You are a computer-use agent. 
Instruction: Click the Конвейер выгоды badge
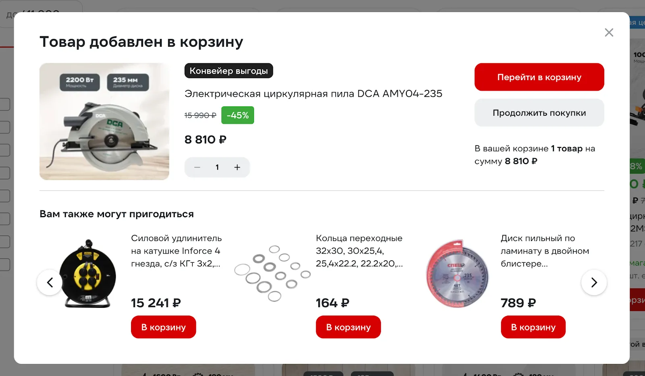(229, 71)
